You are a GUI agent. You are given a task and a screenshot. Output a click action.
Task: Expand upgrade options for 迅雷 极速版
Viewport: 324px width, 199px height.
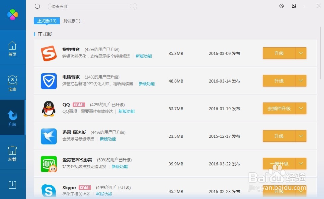(x=301, y=136)
